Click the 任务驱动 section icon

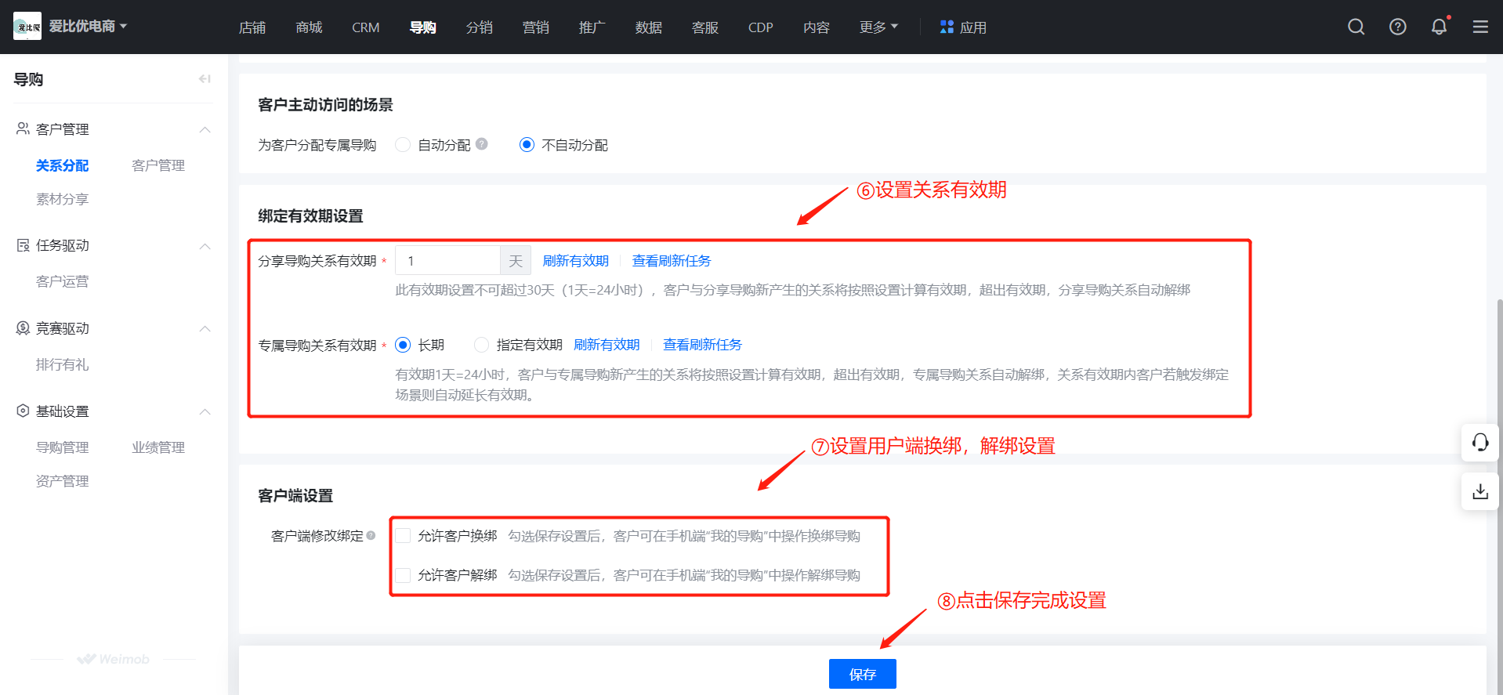(23, 245)
